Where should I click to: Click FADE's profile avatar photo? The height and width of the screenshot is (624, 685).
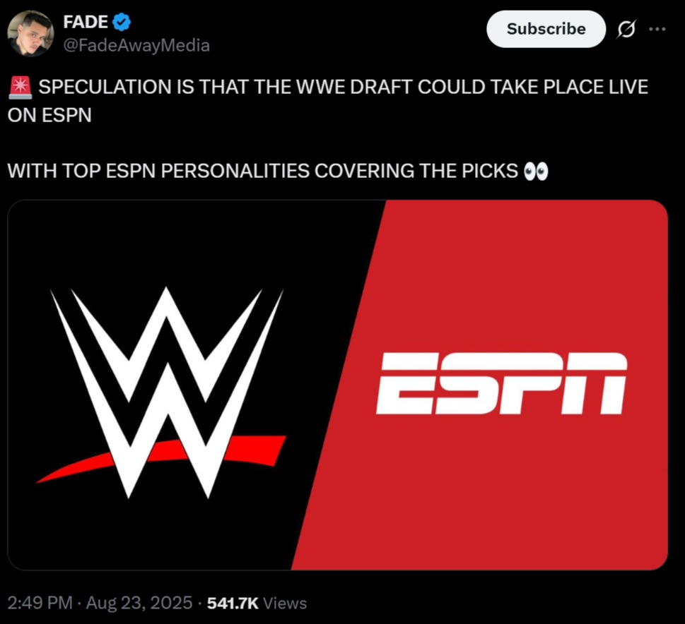point(30,34)
